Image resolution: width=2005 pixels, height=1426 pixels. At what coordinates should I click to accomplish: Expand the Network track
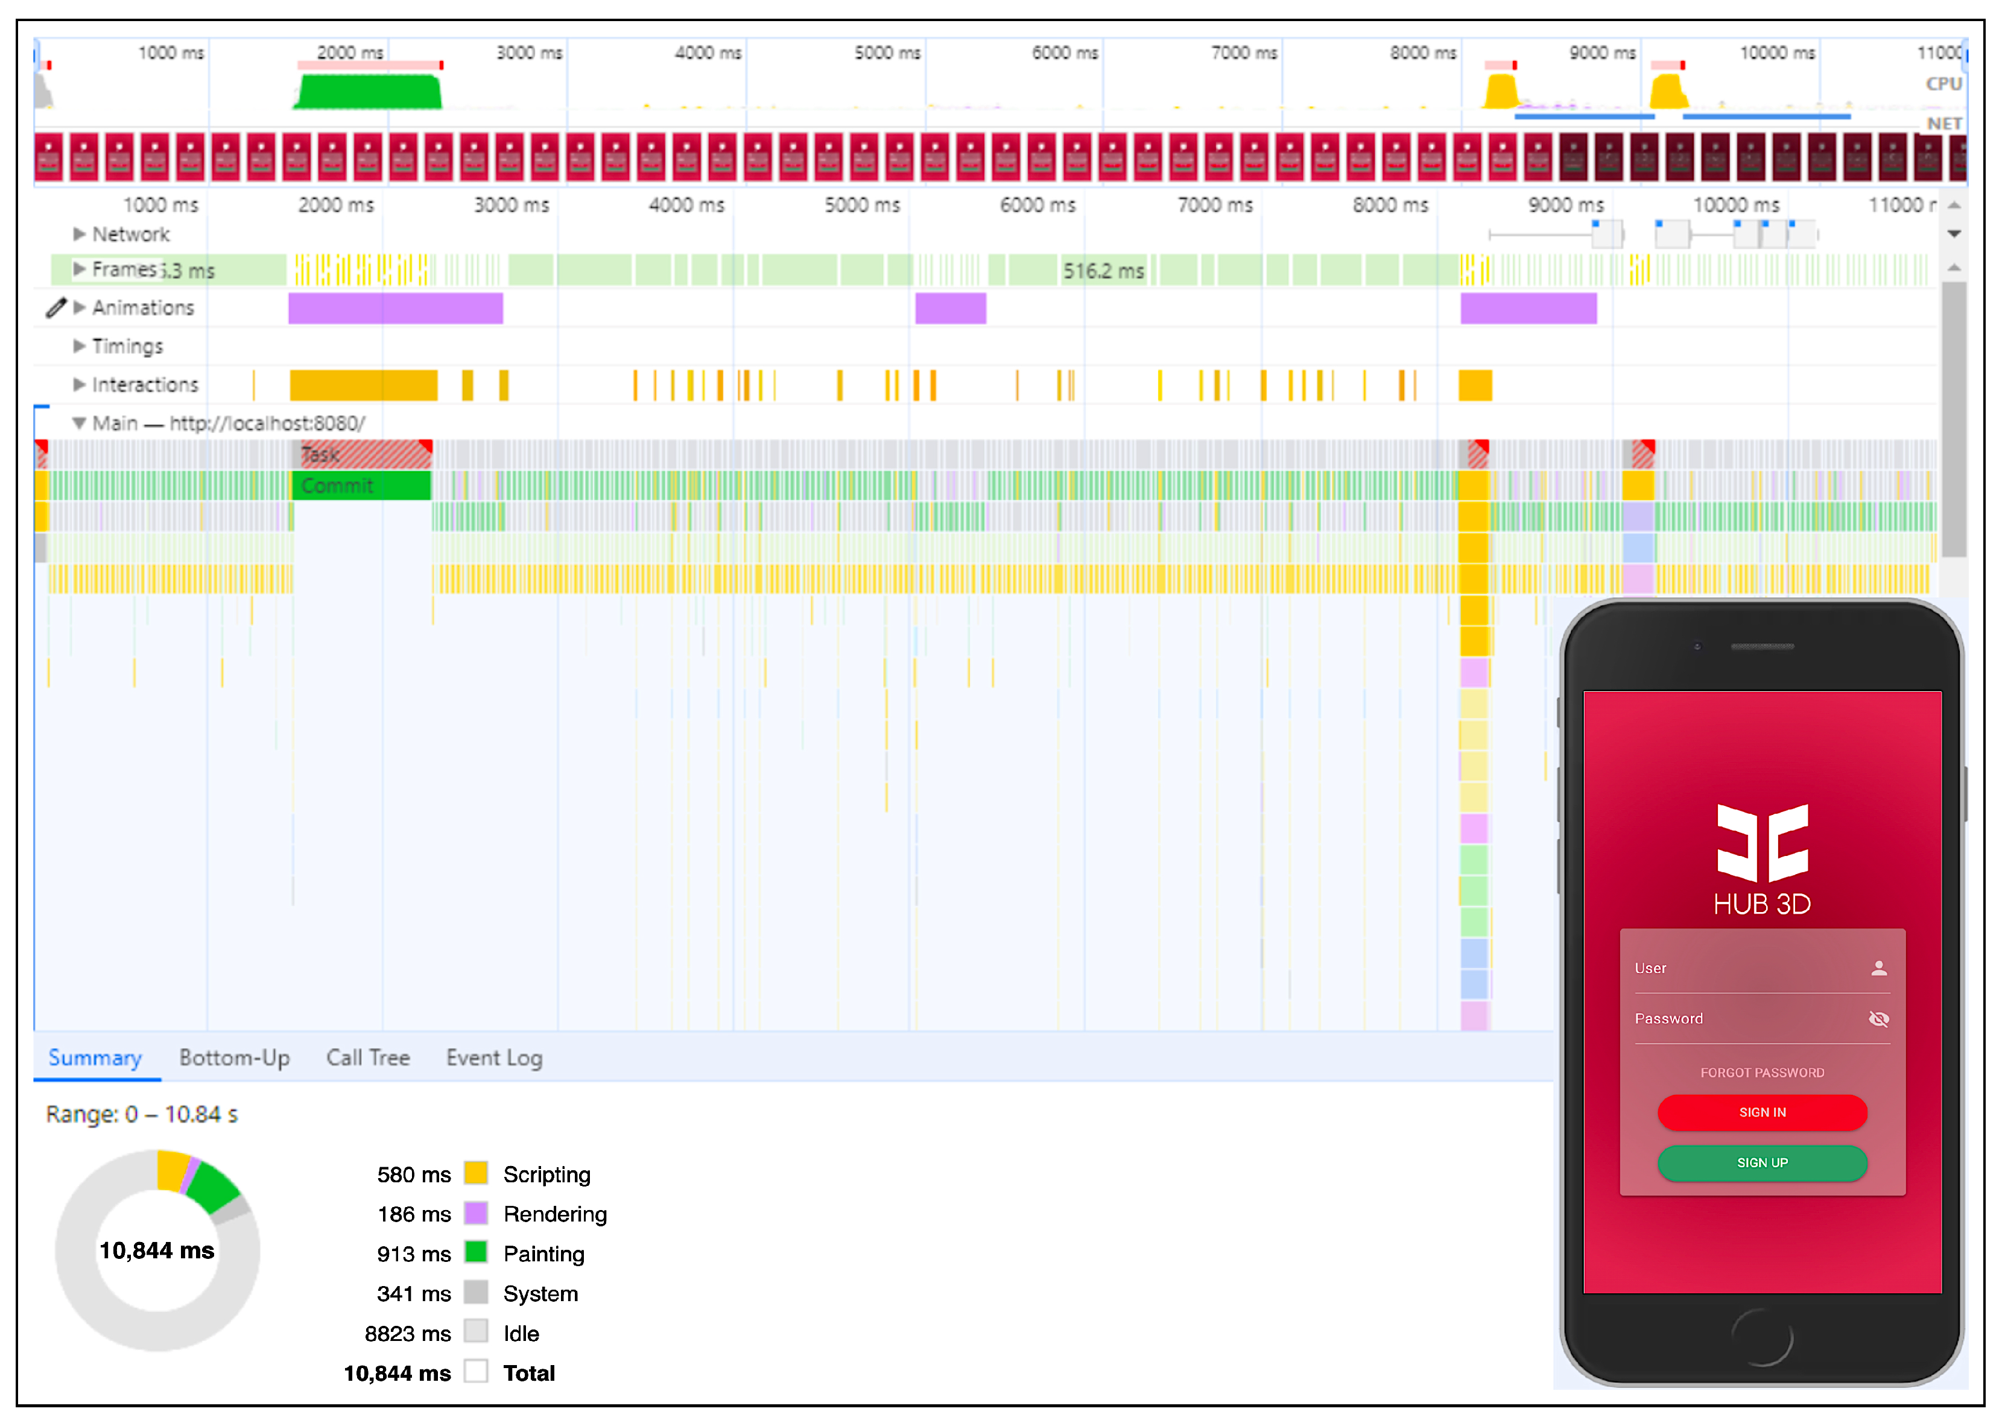(x=79, y=233)
